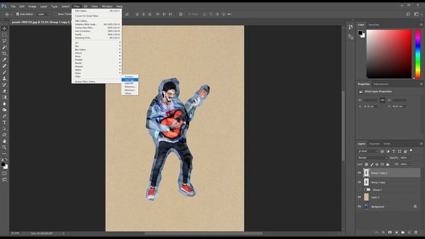425x239 pixels.
Task: Toggle Quick Mask mode icon
Action: tap(5, 173)
